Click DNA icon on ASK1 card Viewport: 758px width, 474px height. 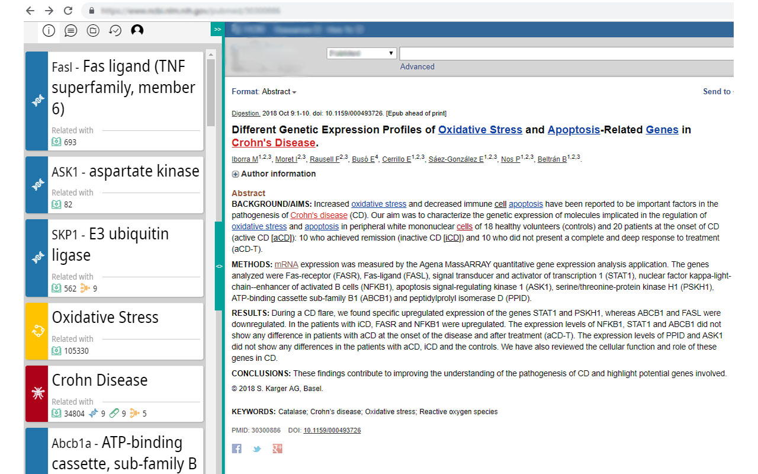point(37,185)
